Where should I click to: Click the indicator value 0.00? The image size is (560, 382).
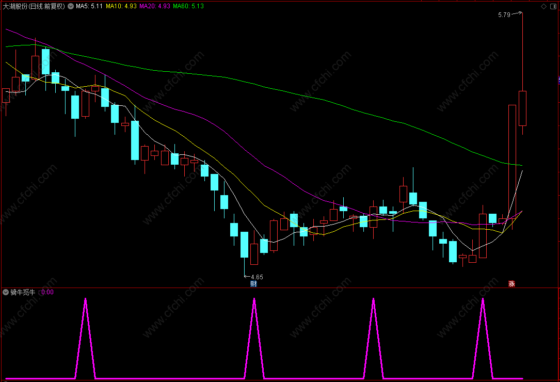coord(47,292)
